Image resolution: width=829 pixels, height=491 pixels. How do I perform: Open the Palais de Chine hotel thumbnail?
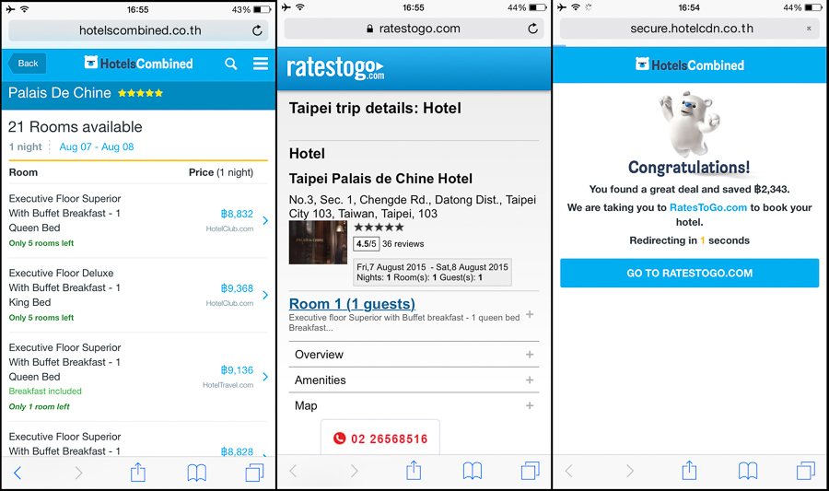pyautogui.click(x=319, y=242)
